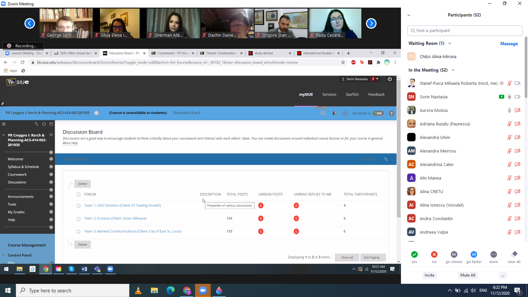Click Type here to search box
The height and width of the screenshot is (297, 528).
pos(73,290)
